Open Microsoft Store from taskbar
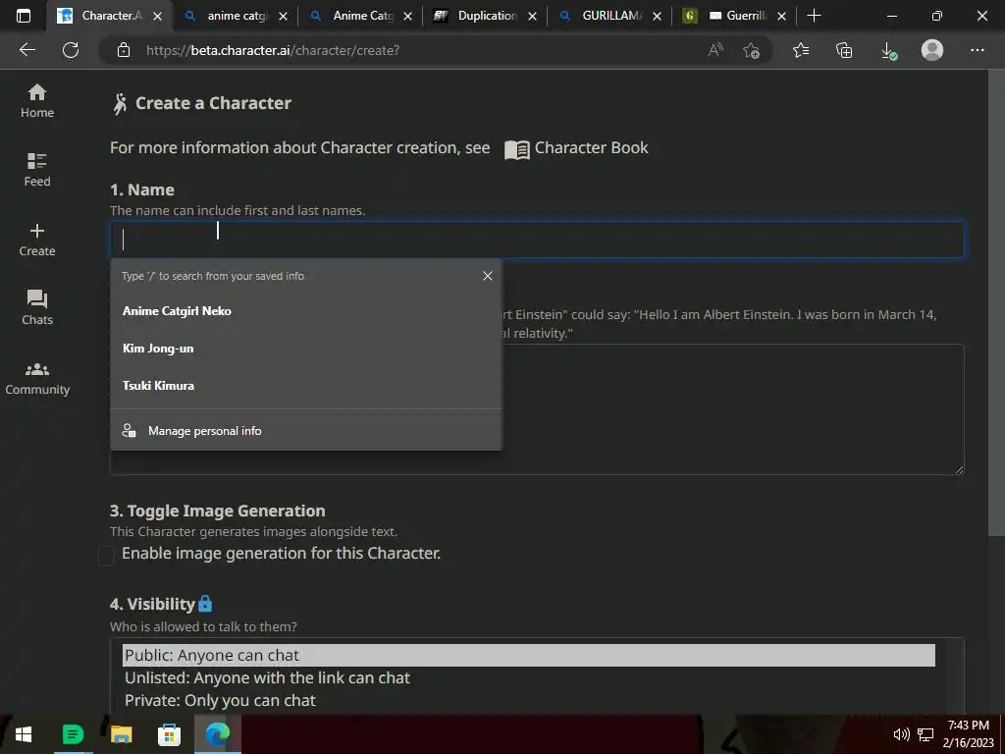1005x754 pixels. (169, 734)
